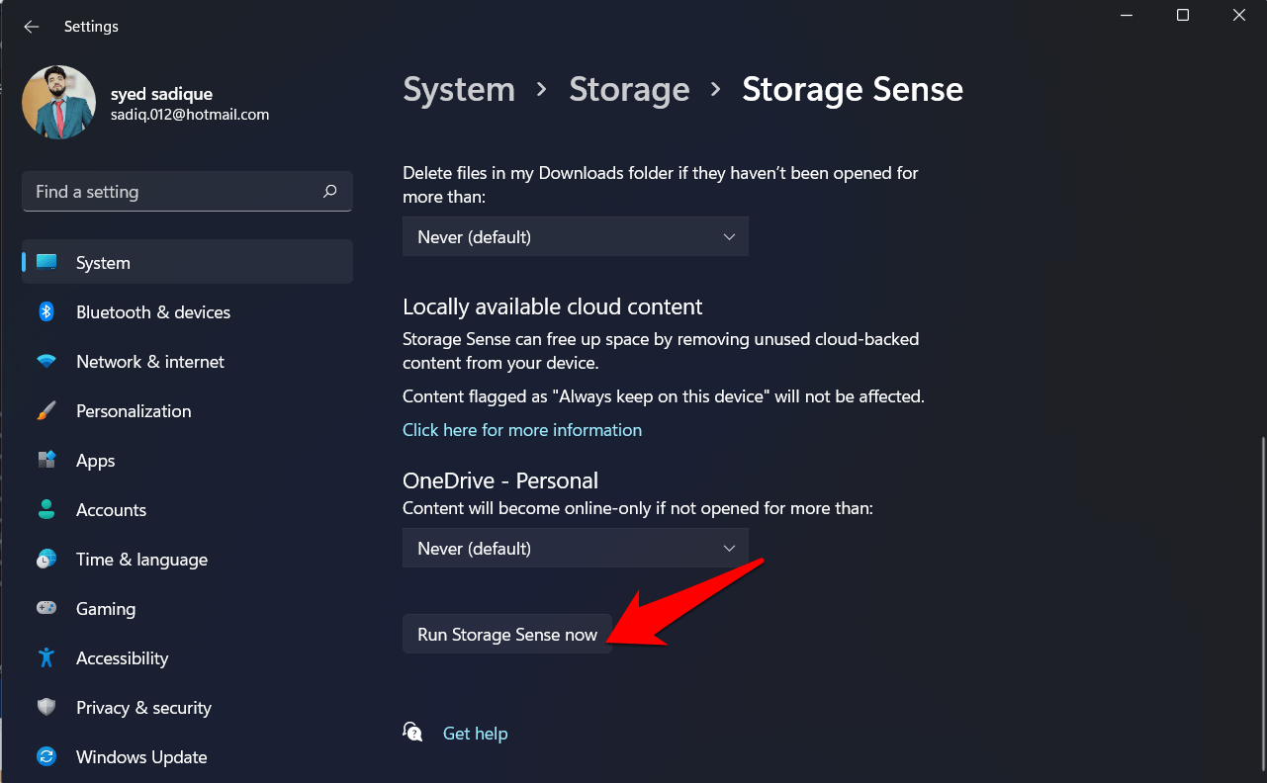
Task: Click the Bluetooth & devices icon
Action: (46, 312)
